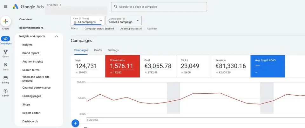Click the home icon in View selector
The image size is (305, 128).
pyautogui.click(x=75, y=22)
